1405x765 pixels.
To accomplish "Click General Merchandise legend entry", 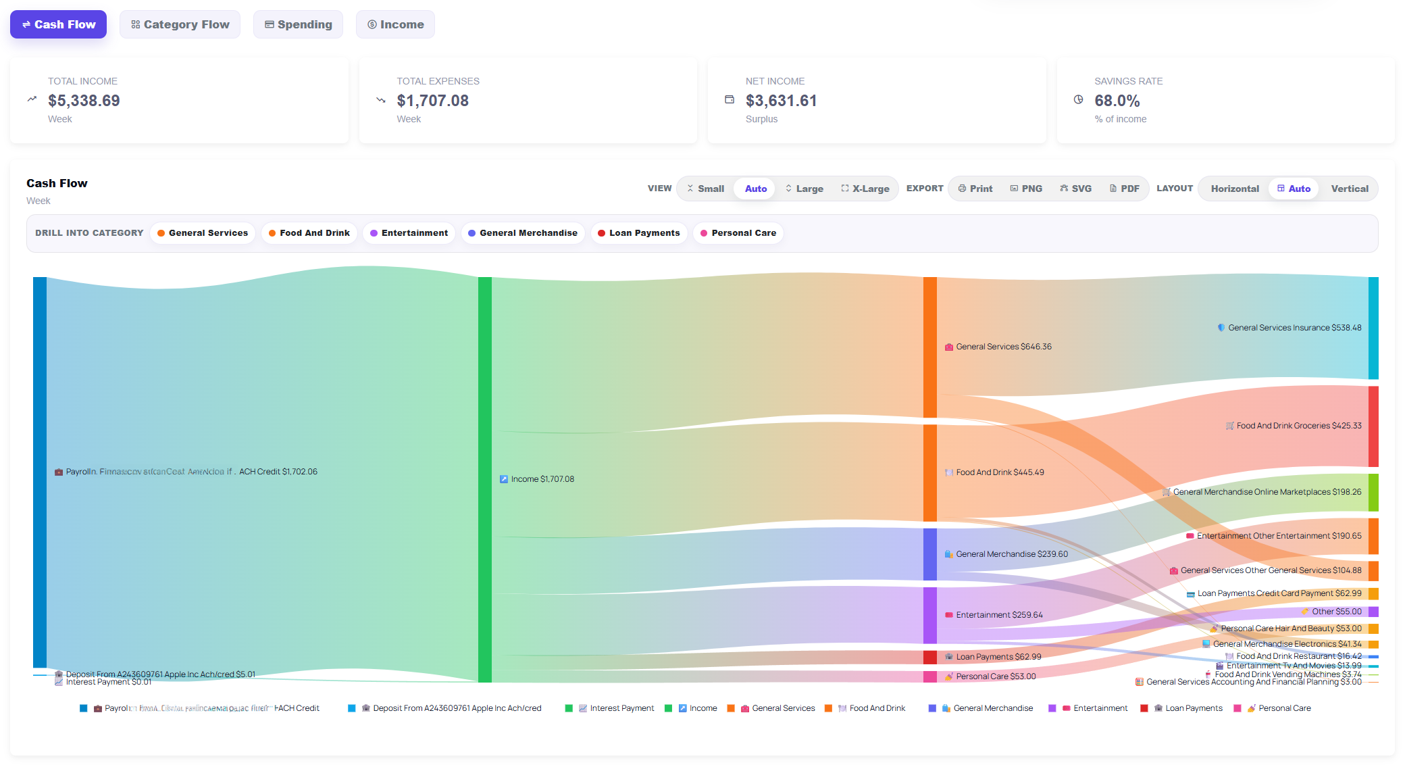I will tap(981, 708).
